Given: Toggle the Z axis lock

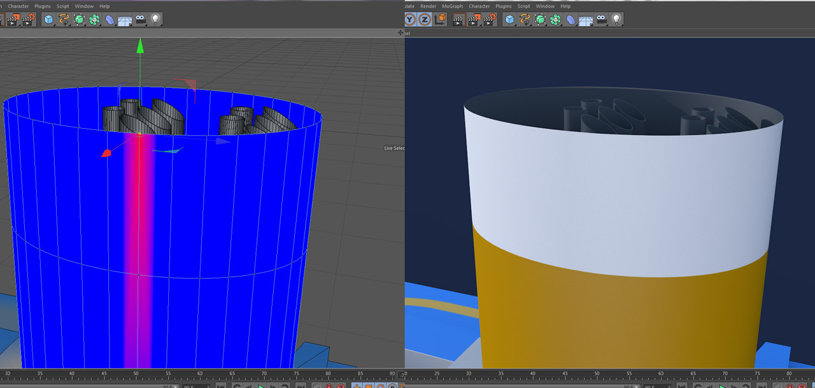Looking at the screenshot, I should click(x=425, y=20).
